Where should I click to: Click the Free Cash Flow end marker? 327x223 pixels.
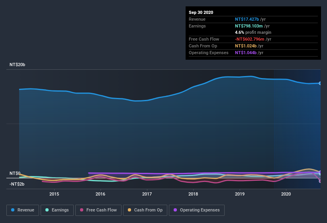[320, 181]
